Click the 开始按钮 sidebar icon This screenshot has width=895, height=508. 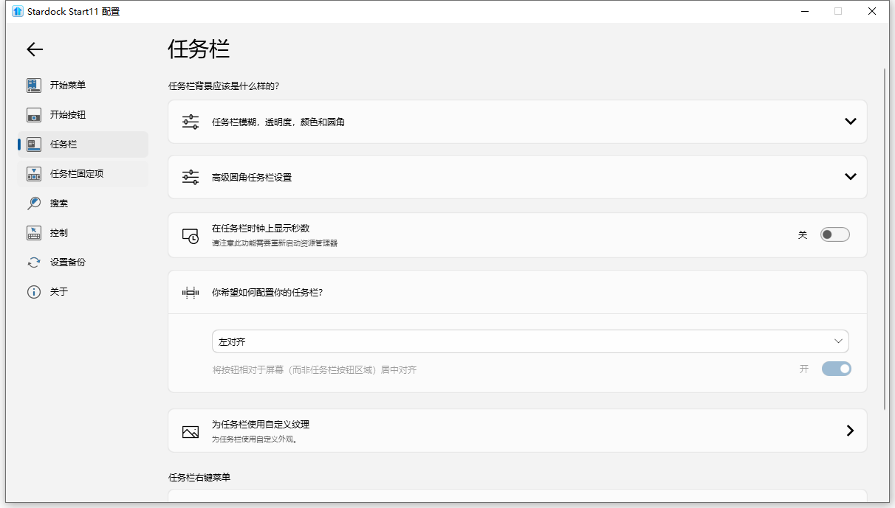33,114
